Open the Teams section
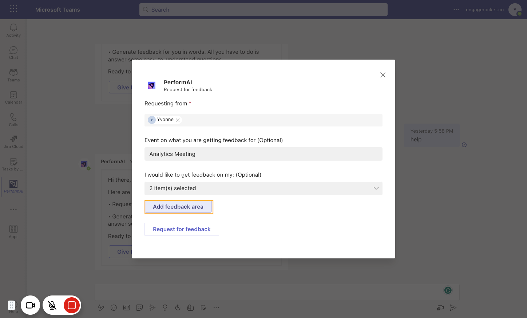This screenshot has height=318, width=527. click(x=13, y=75)
